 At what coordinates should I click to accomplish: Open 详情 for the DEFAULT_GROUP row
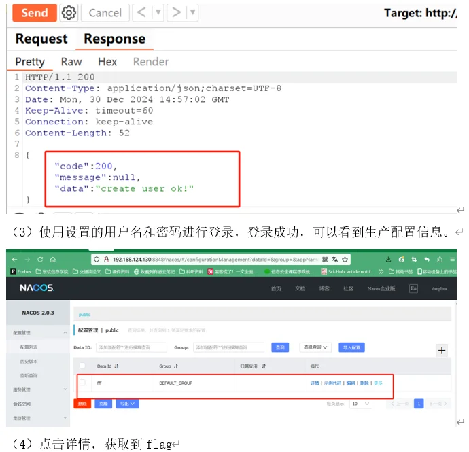click(314, 383)
